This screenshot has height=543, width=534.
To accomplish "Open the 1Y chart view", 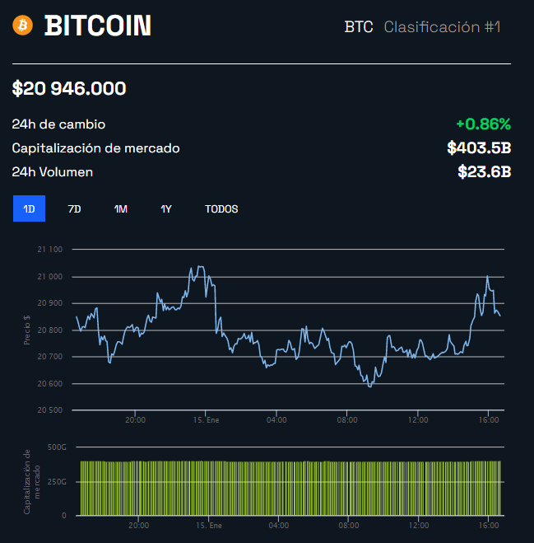I will pos(166,209).
